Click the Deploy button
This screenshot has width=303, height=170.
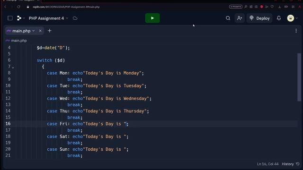(259, 18)
